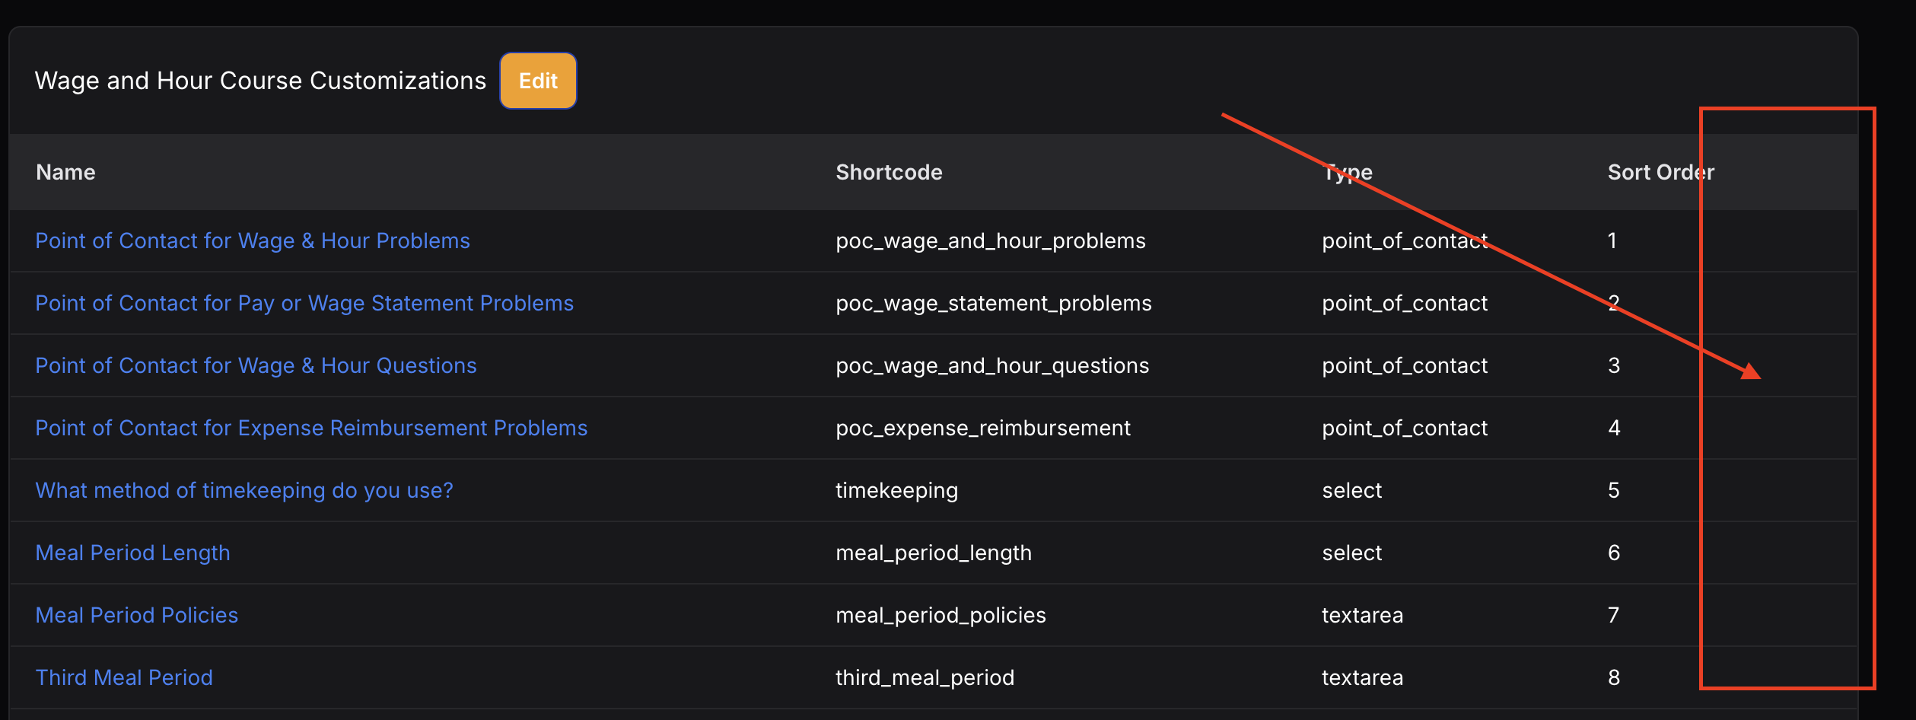This screenshot has height=720, width=1916.
Task: Select the poc_wage_and_hour_problems shortcode cell
Action: (990, 241)
